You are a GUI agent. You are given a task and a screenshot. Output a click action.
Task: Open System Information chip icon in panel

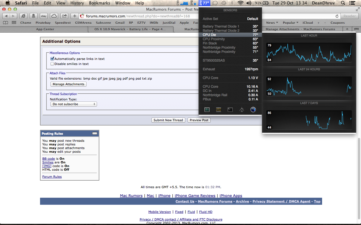218,110
